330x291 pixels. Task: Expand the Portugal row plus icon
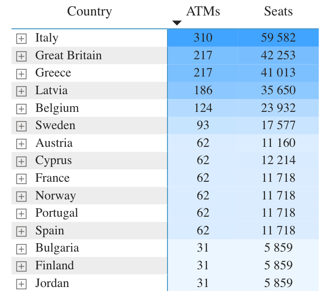21,214
